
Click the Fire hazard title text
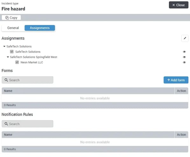[13, 9]
